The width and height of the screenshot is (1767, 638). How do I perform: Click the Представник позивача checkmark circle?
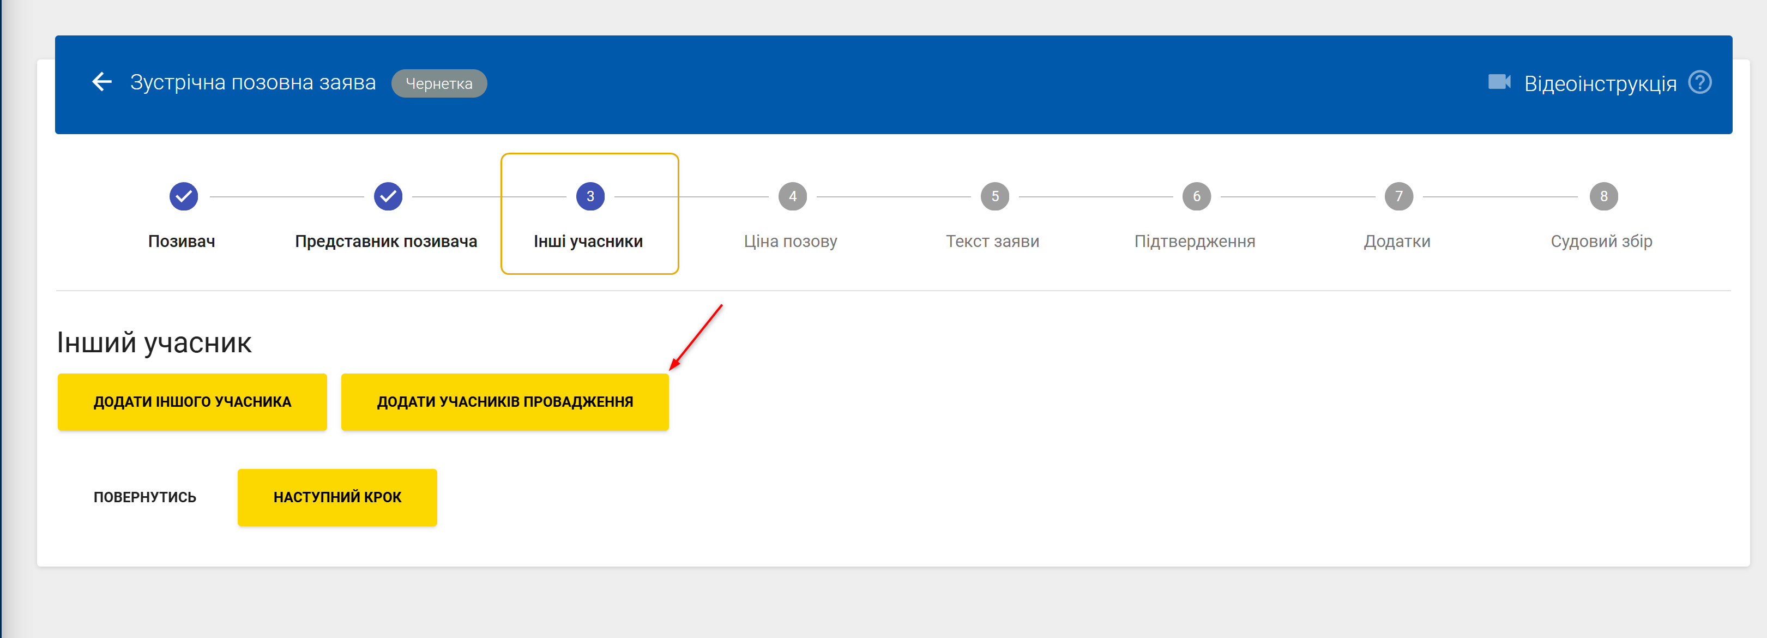click(388, 197)
